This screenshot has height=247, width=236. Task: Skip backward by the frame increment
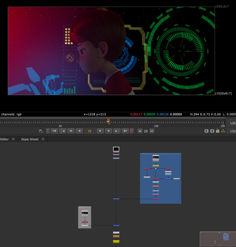click(140, 131)
